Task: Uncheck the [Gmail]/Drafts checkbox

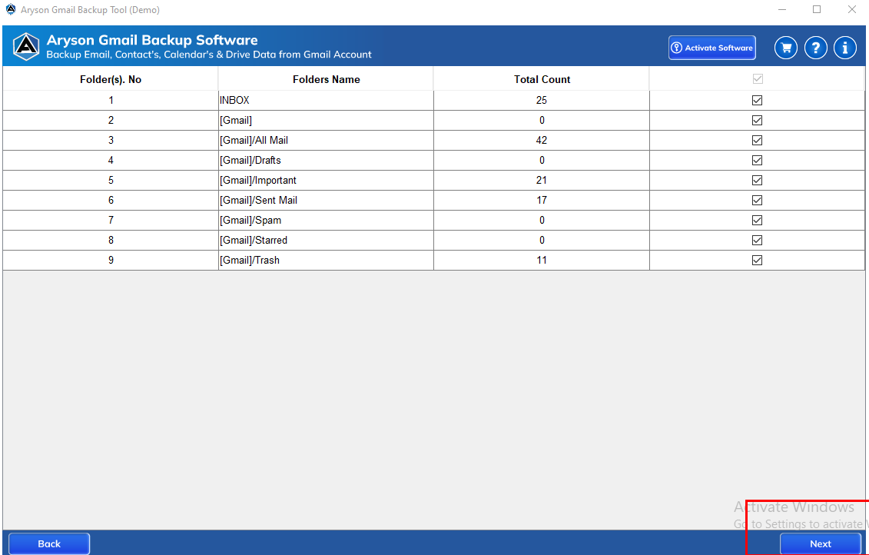Action: pos(757,160)
